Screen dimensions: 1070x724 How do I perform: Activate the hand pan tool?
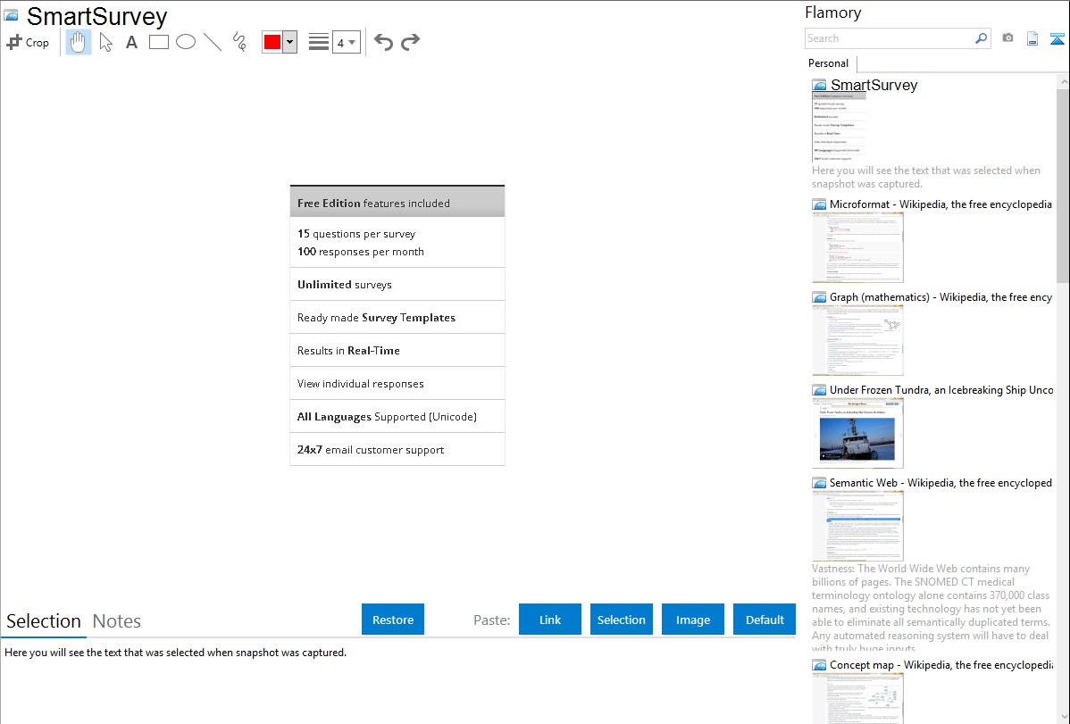(79, 42)
